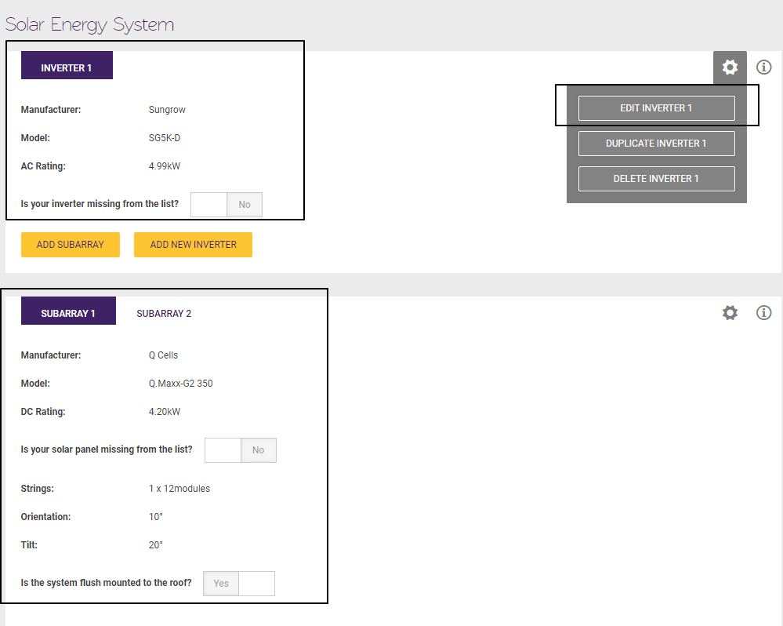Click the INVERTER 1 tab
The height and width of the screenshot is (626, 783).
pyautogui.click(x=67, y=65)
